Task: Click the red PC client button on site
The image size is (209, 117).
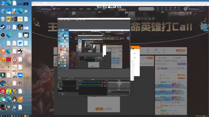Action: (x=181, y=50)
